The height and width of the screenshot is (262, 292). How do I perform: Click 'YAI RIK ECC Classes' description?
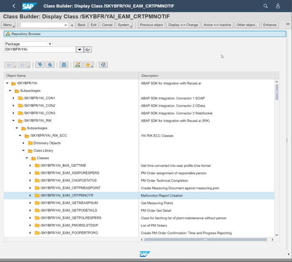157,136
